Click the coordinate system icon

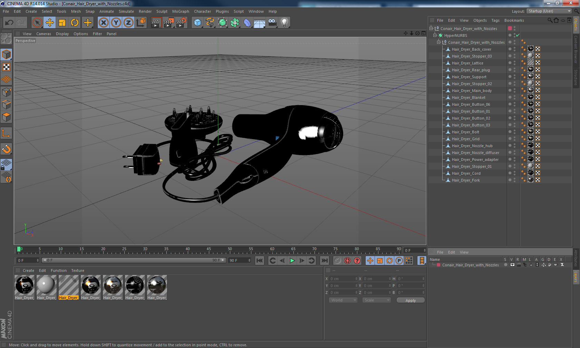141,23
